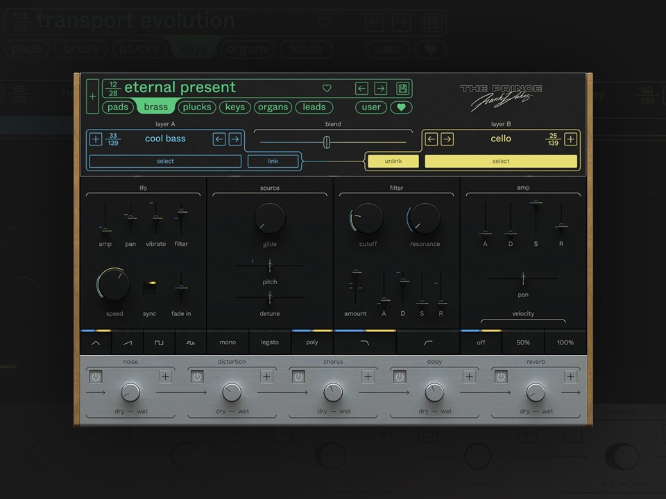Go to next preset using right arrow
Screen dimensions: 666x499
click(381, 88)
